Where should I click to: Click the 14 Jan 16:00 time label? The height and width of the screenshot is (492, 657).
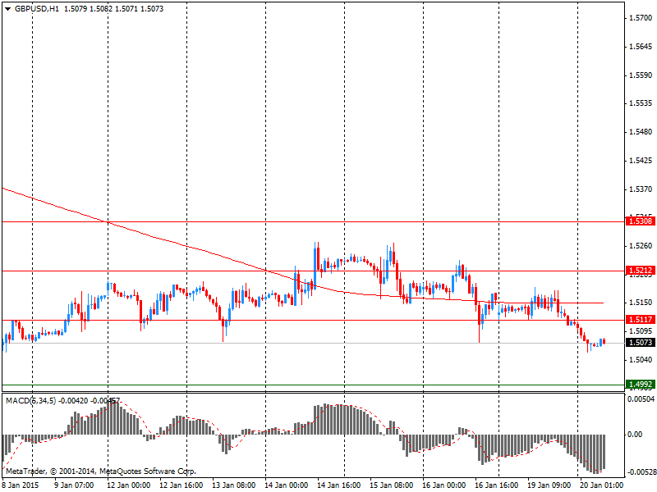pos(338,485)
